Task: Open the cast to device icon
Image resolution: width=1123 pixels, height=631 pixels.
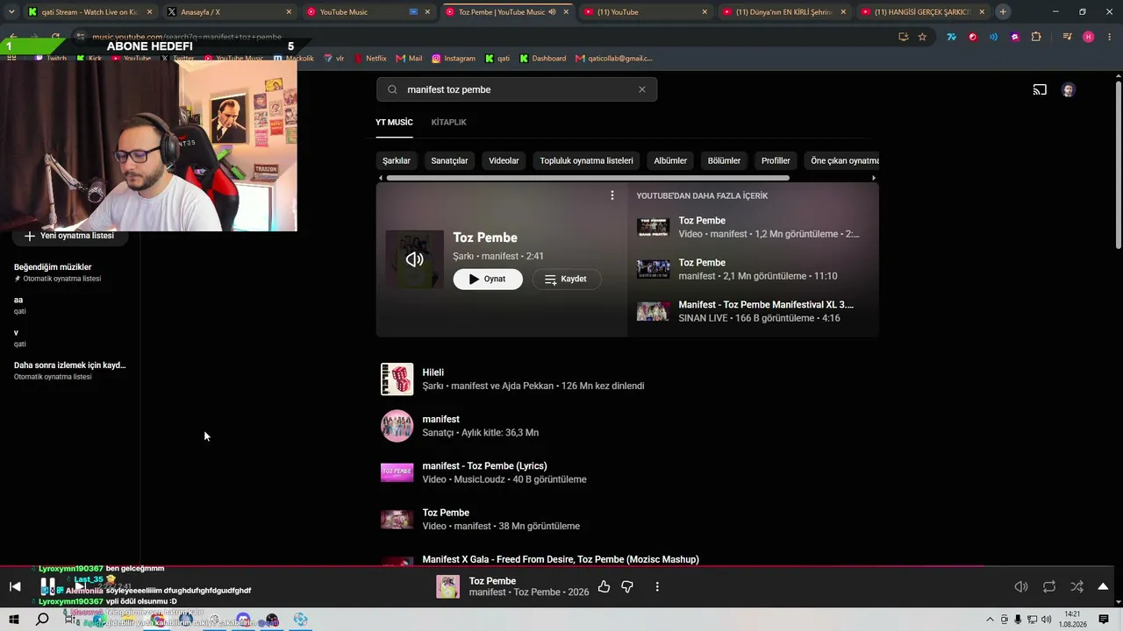Action: pos(1040,89)
